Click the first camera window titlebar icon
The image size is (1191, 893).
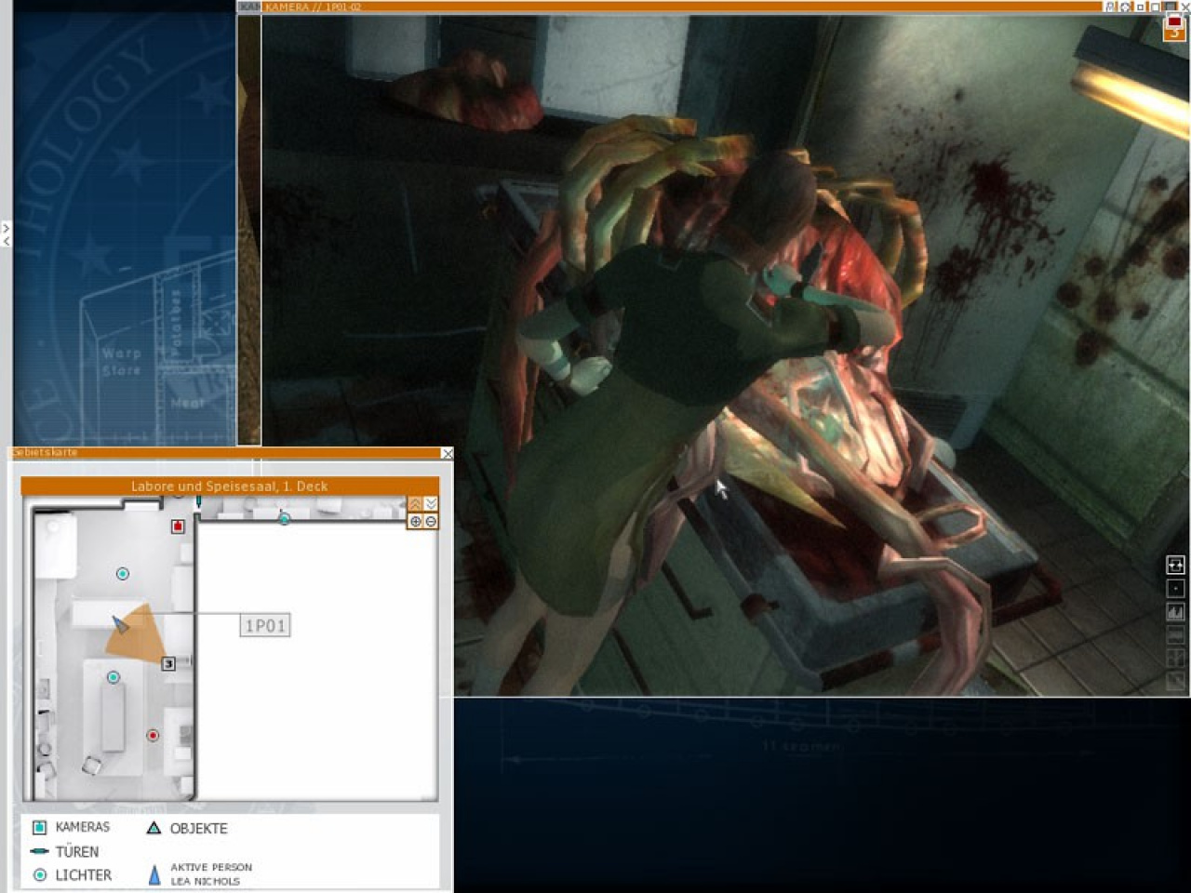pos(1110,7)
